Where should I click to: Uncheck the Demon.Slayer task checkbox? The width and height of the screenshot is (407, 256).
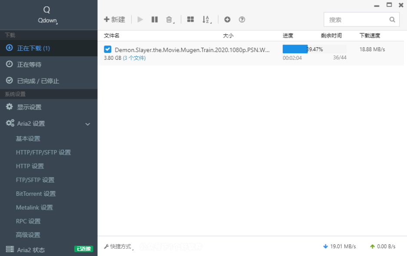(x=107, y=49)
